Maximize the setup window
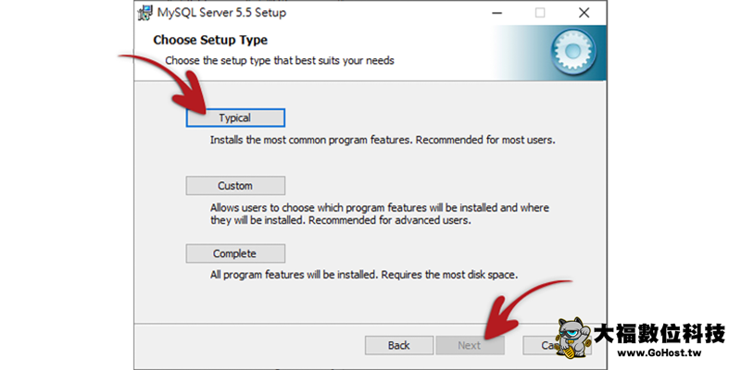This screenshot has width=741, height=370. (x=540, y=13)
